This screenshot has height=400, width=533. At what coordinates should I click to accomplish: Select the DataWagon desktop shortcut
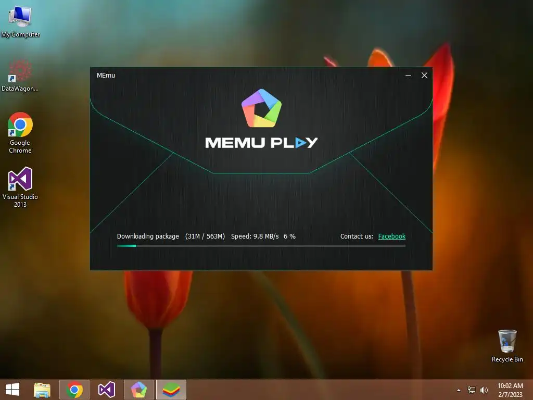pos(20,76)
